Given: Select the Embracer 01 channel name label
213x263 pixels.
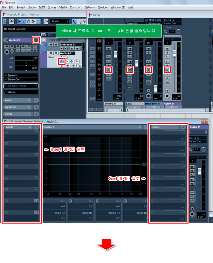Looking at the screenshot, I should pos(153,104).
